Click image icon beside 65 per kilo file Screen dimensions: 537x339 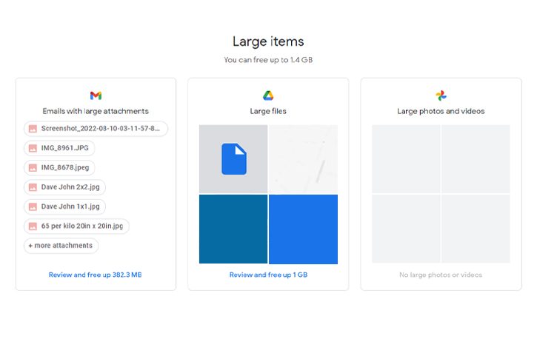coord(33,226)
